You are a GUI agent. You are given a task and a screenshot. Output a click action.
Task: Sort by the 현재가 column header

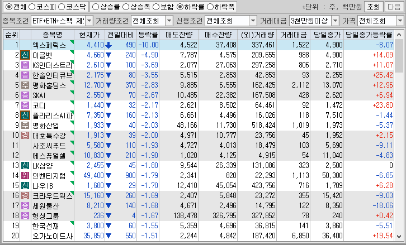[x=89, y=35]
